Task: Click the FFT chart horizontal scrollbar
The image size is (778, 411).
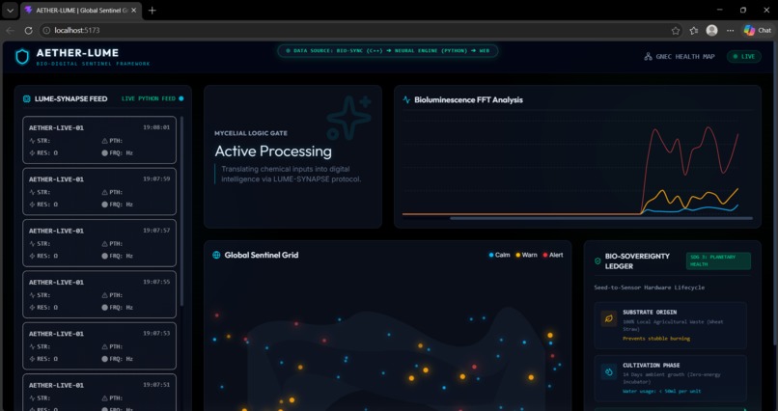Action: [600, 218]
